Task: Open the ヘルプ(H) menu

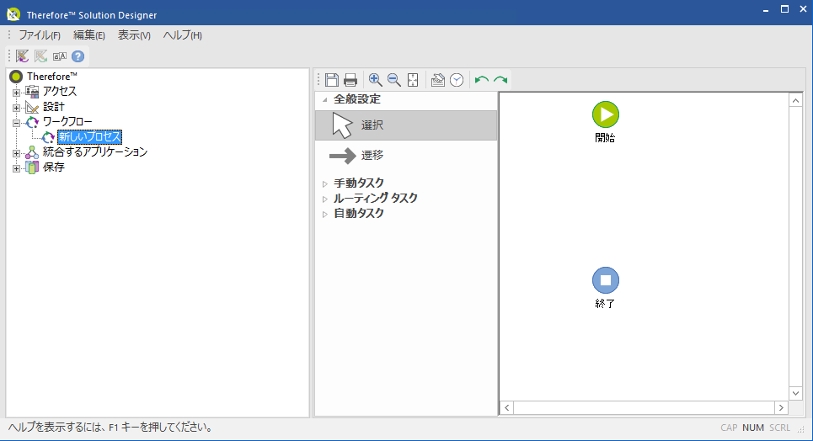Action: (x=183, y=35)
